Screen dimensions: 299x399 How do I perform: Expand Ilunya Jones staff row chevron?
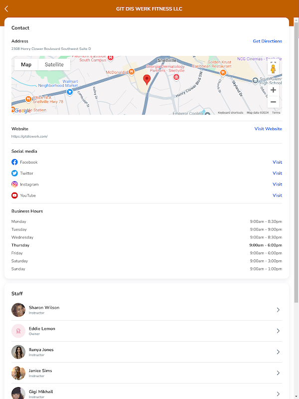pyautogui.click(x=278, y=352)
